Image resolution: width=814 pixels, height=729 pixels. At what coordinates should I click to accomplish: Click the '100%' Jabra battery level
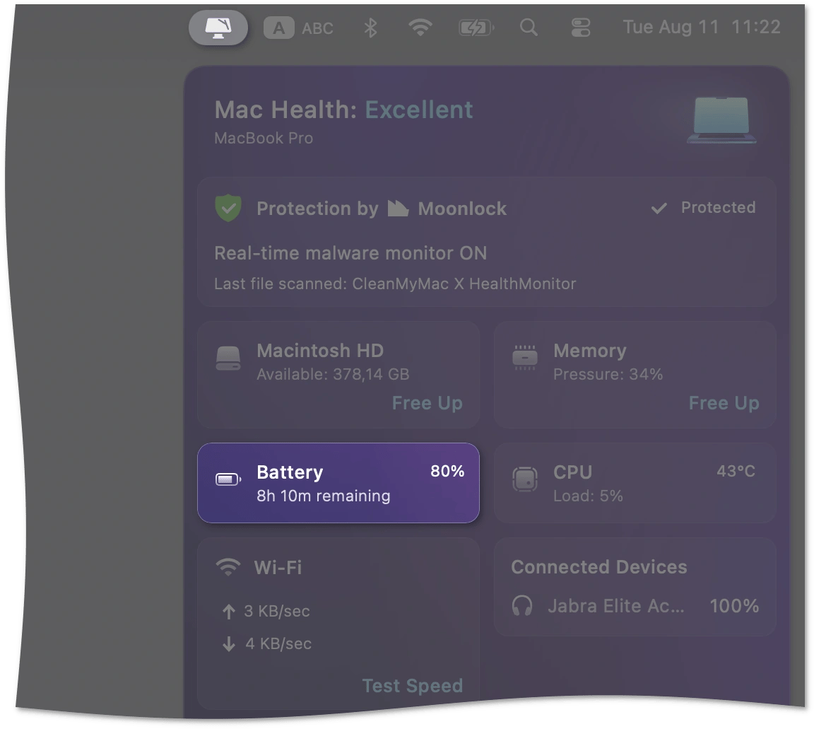pyautogui.click(x=734, y=606)
